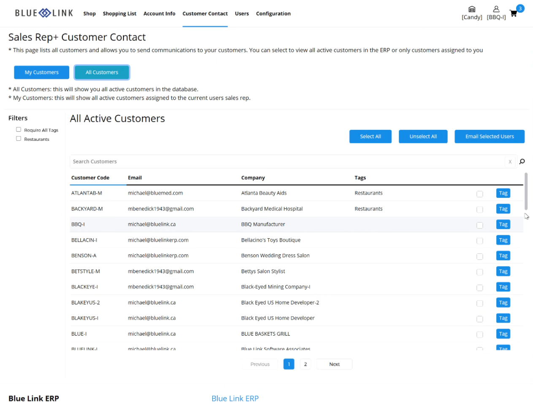The image size is (533, 404).
Task: Go to Account Info
Action: pyautogui.click(x=159, y=13)
